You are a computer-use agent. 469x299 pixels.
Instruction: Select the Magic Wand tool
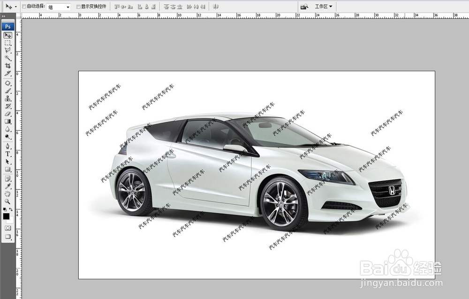[x=8, y=58]
